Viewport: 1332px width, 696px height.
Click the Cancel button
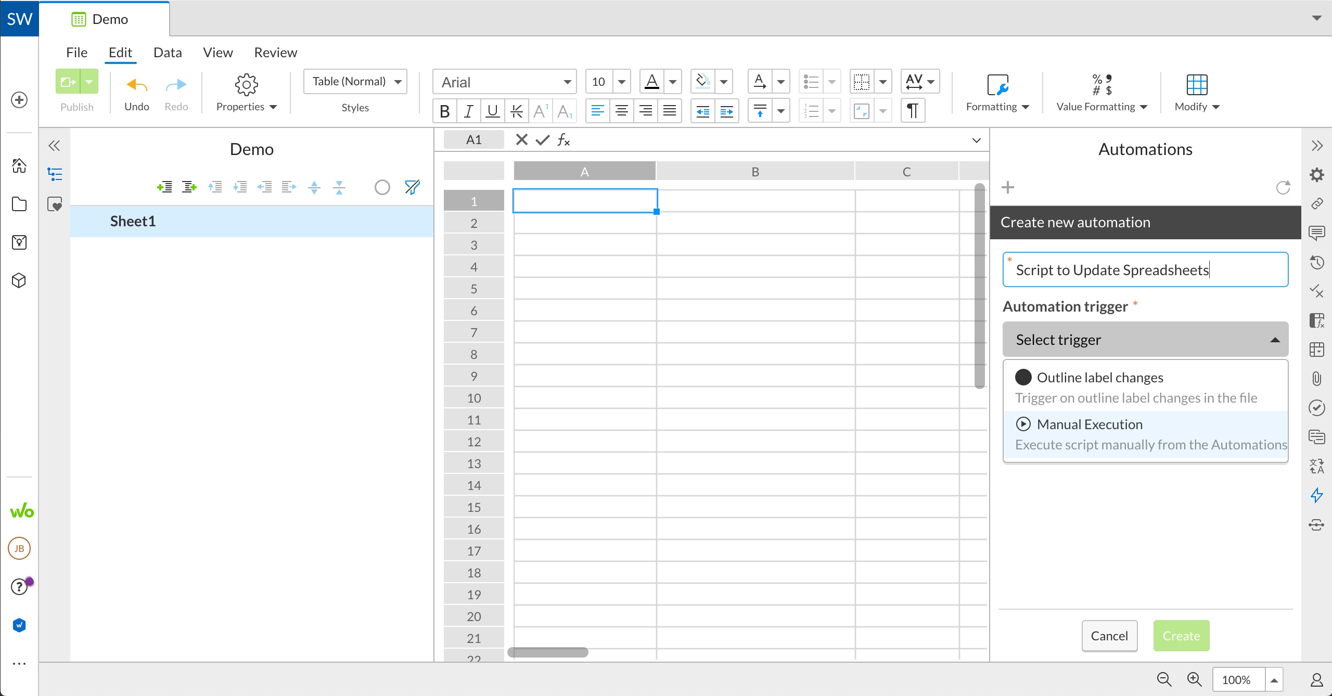point(1109,636)
